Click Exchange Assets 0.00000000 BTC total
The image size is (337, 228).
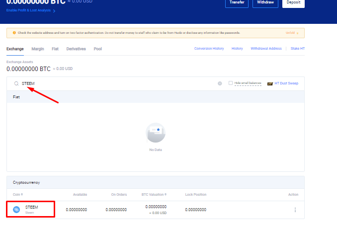click(28, 69)
